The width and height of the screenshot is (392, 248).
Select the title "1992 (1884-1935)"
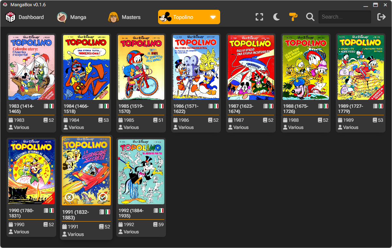(x=132, y=213)
